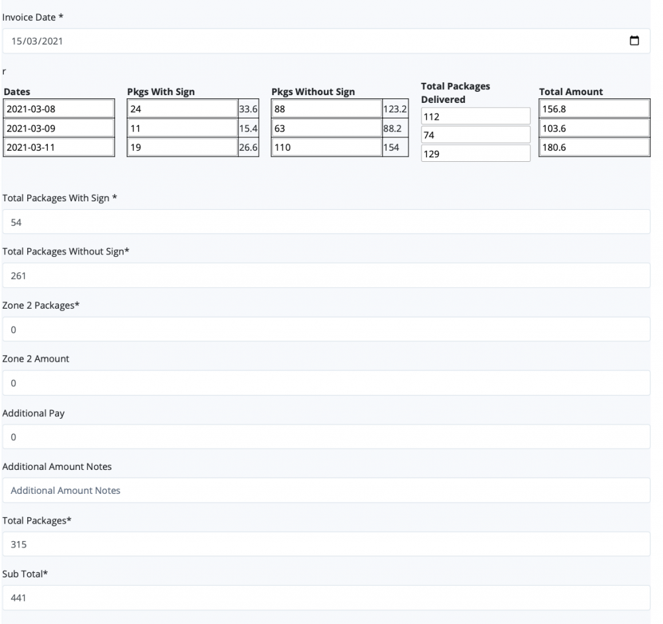Edit Pkgs With Sign value 19
This screenshot has height=624, width=663.
[183, 147]
